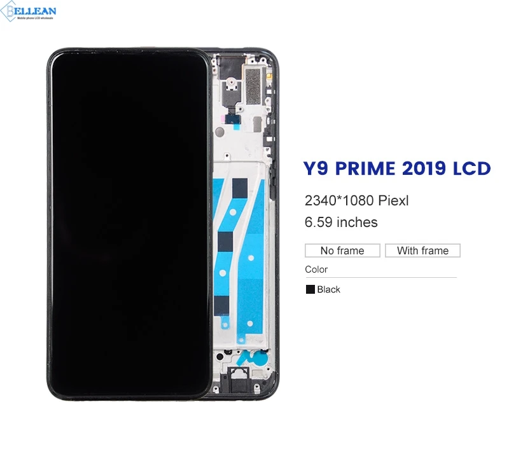Click the Mobile phone LCD wholesale tagline
The height and width of the screenshot is (454, 509).
[x=35, y=18]
